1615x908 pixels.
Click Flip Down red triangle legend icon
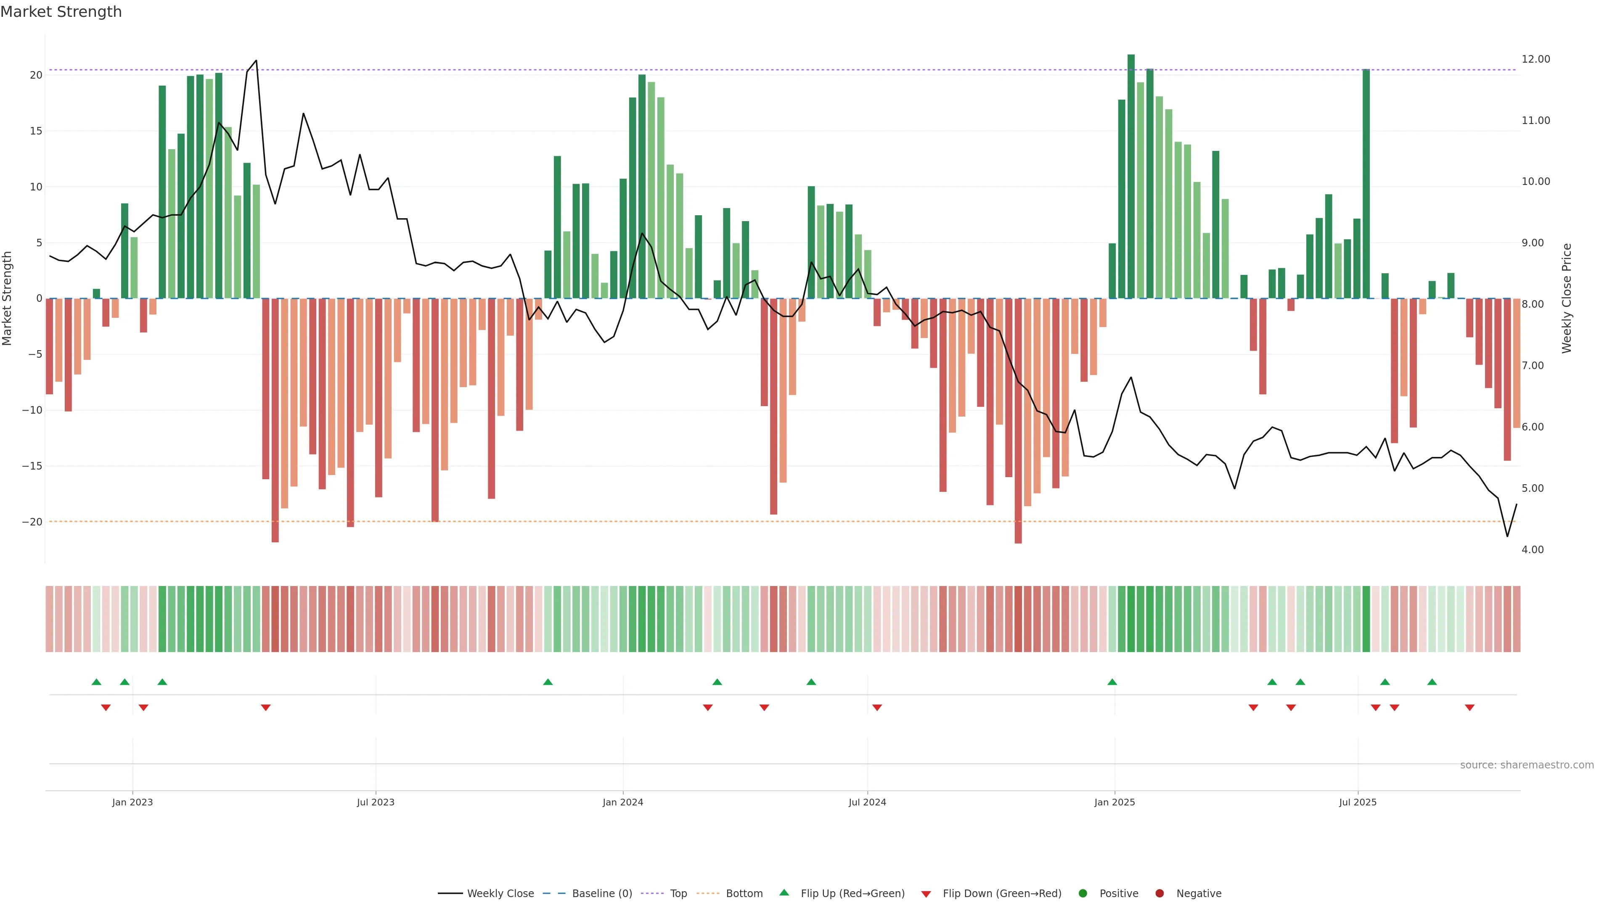tap(926, 894)
